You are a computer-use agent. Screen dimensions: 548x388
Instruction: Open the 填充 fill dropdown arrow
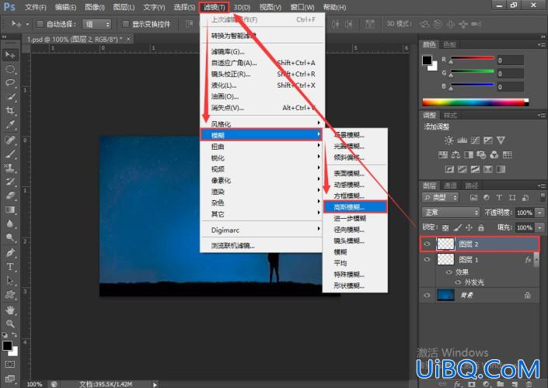(x=540, y=227)
